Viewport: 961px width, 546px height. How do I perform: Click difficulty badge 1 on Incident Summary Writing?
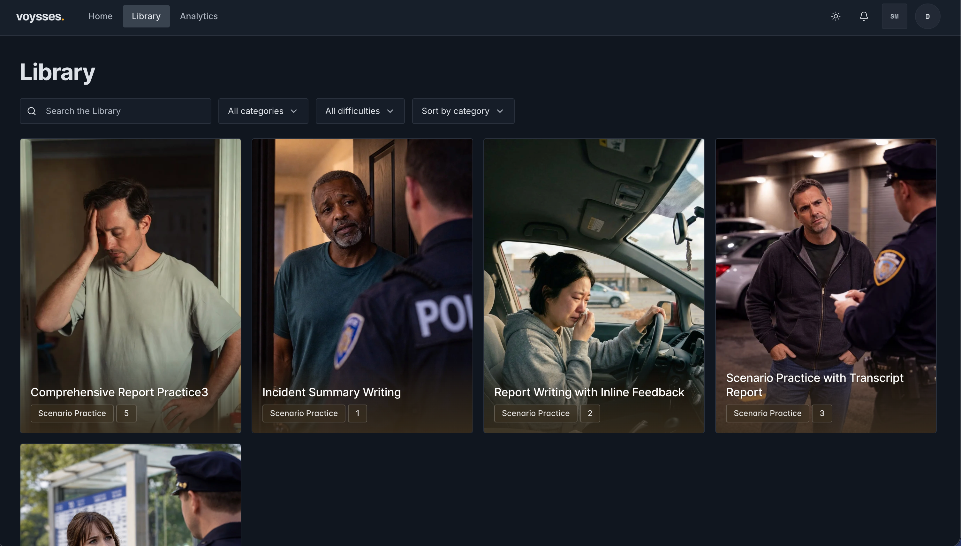(357, 413)
